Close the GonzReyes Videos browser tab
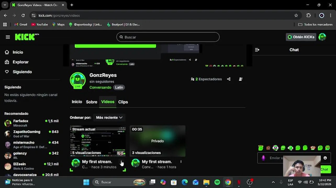 (63, 5)
